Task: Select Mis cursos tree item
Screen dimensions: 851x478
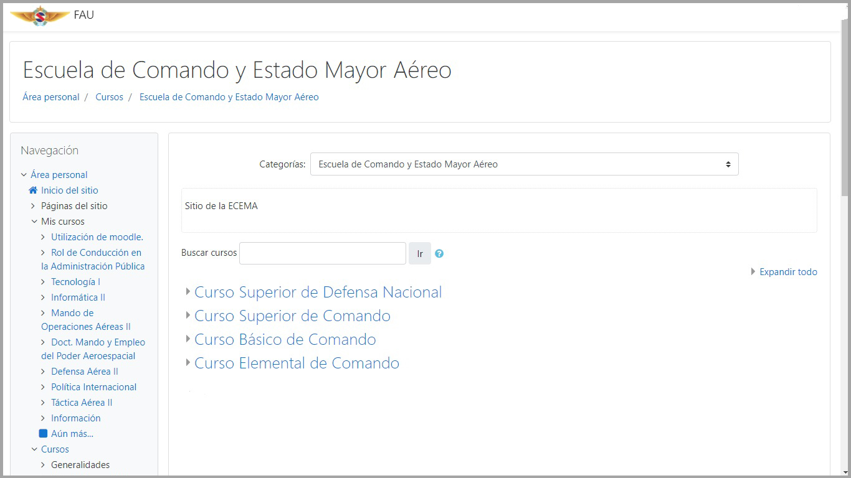Action: coord(63,222)
